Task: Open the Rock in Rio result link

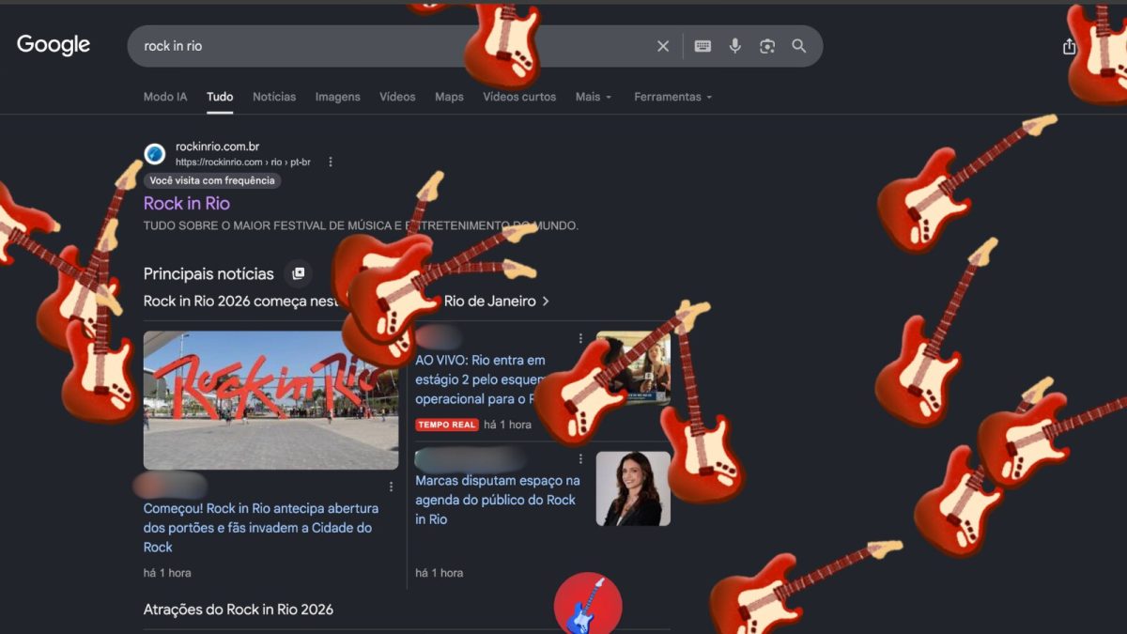Action: tap(187, 203)
